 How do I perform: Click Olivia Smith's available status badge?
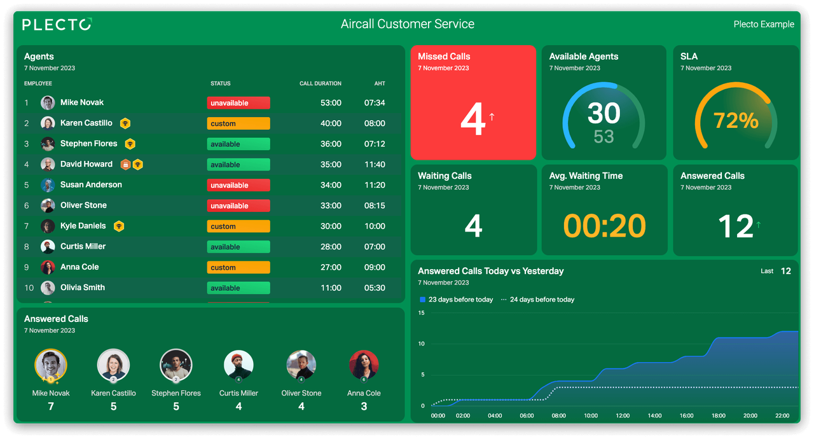238,288
